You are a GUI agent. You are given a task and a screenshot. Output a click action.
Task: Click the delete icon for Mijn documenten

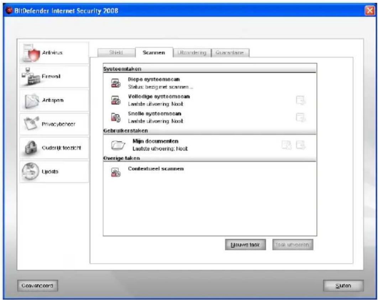[x=287, y=145]
